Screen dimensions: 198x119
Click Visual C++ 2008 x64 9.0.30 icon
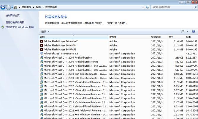[x=42, y=66]
